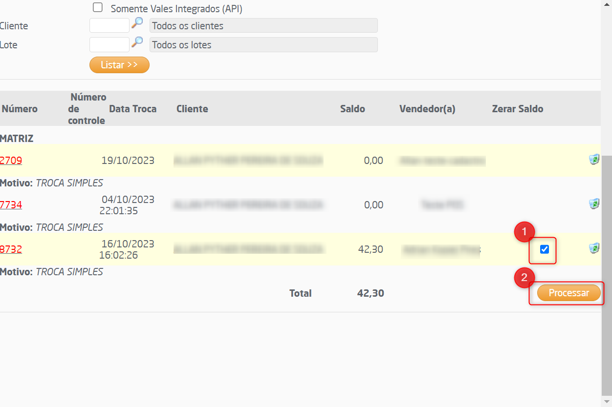Open voucher number 2709
The height and width of the screenshot is (407, 612).
(11, 160)
